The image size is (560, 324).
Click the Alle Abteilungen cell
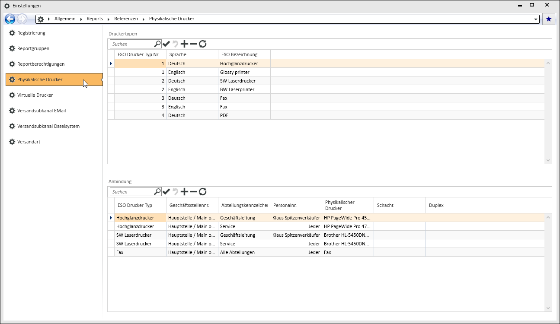pos(244,252)
